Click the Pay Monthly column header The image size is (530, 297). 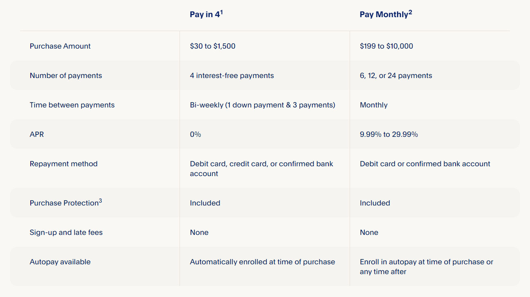click(x=384, y=15)
